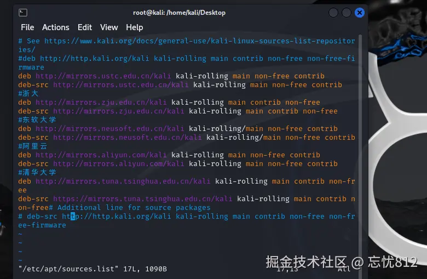Click the #清华大学 comment line
The width and height of the screenshot is (427, 279).
[37, 172]
